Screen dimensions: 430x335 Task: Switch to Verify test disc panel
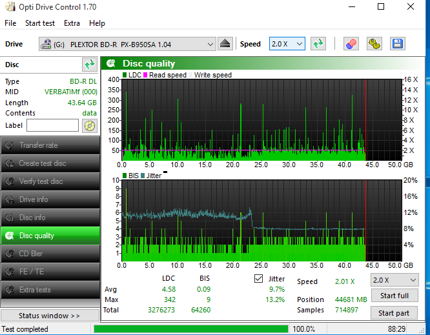[x=50, y=181]
